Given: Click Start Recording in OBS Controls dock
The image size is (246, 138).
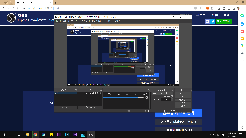Looking at the screenshot, I should pyautogui.click(x=183, y=97).
